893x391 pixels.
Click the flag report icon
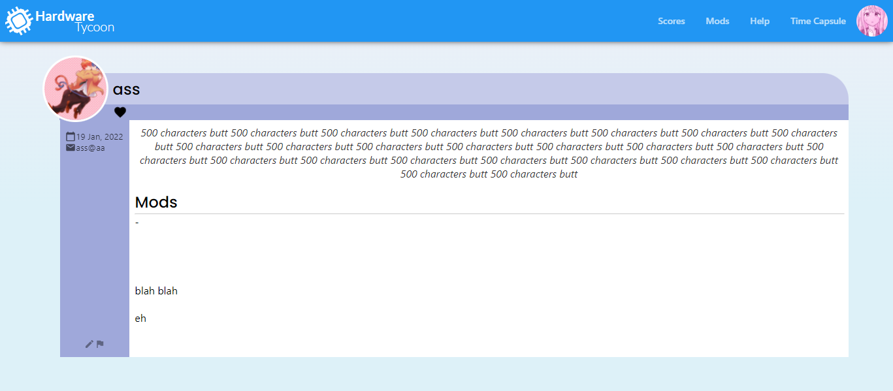(100, 344)
